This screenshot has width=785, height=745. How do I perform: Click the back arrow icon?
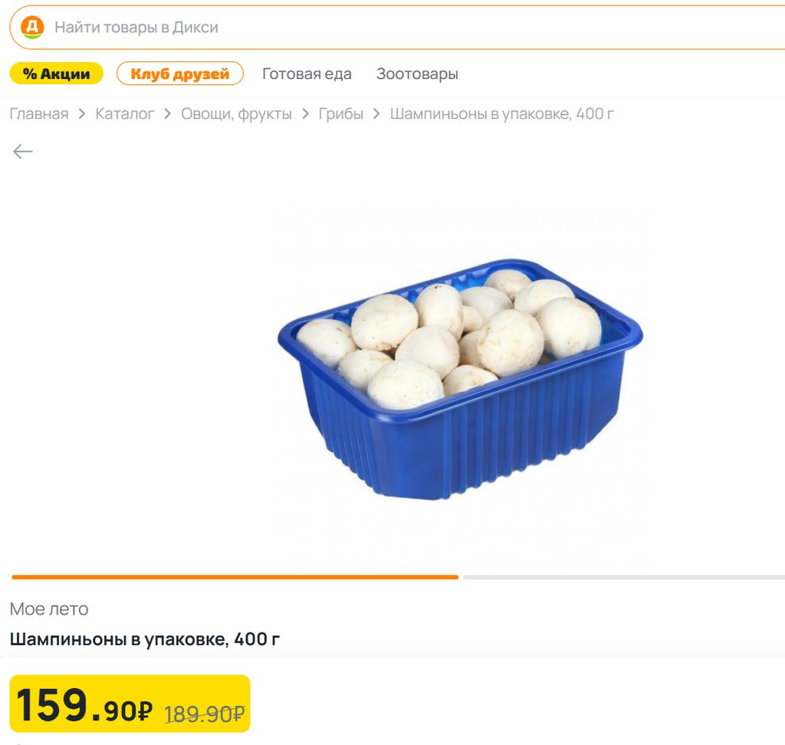pyautogui.click(x=23, y=151)
